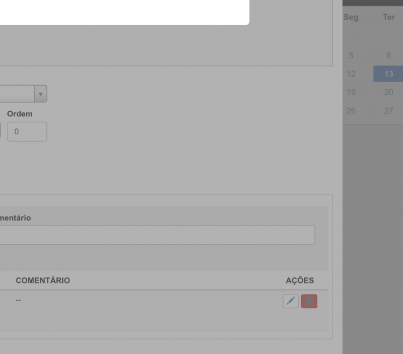Image resolution: width=403 pixels, height=354 pixels.
Task: Click the Ordem number input field
Action: pyautogui.click(x=27, y=131)
